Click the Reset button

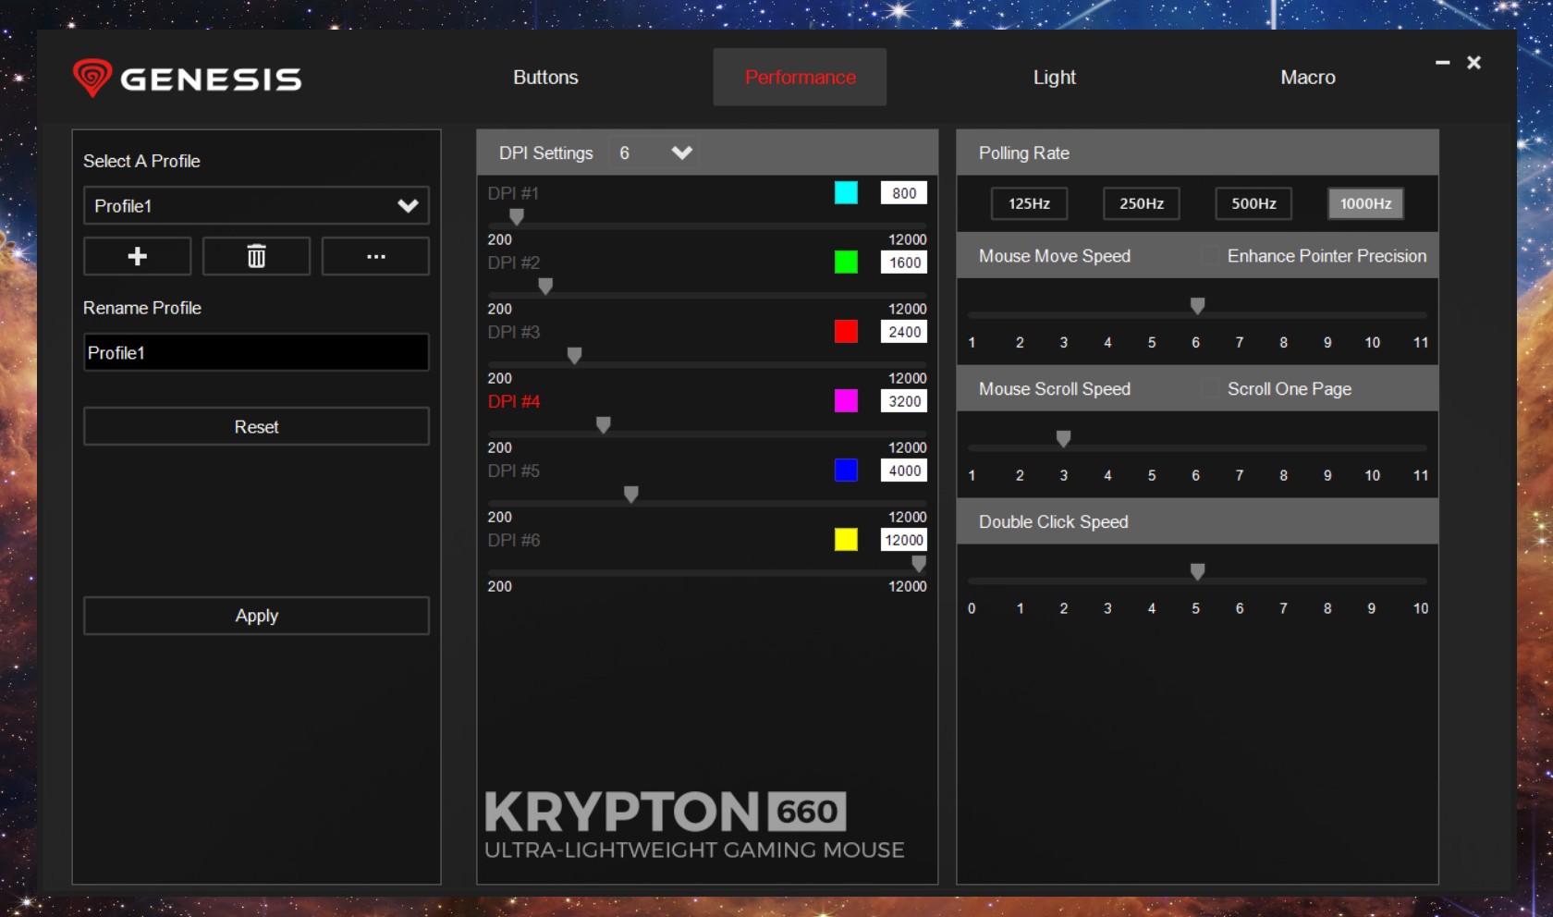coord(256,427)
